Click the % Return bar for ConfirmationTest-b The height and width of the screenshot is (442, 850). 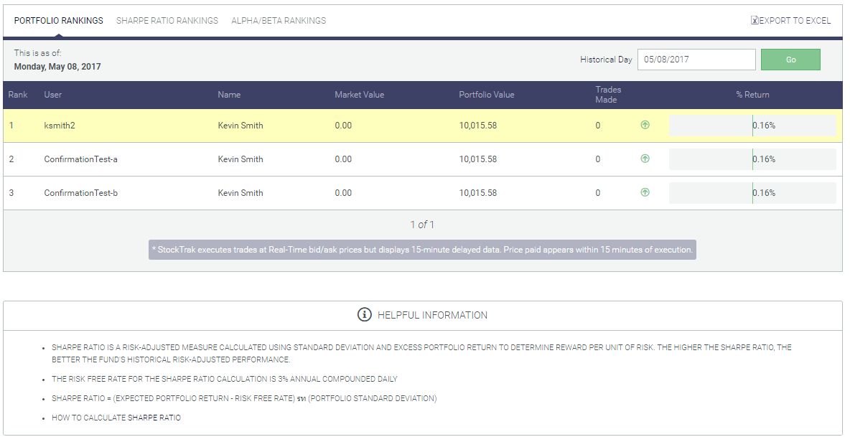point(752,193)
